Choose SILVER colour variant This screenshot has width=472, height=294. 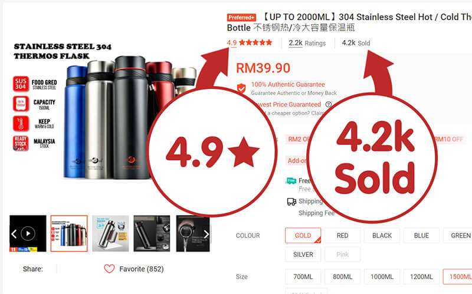[303, 255]
